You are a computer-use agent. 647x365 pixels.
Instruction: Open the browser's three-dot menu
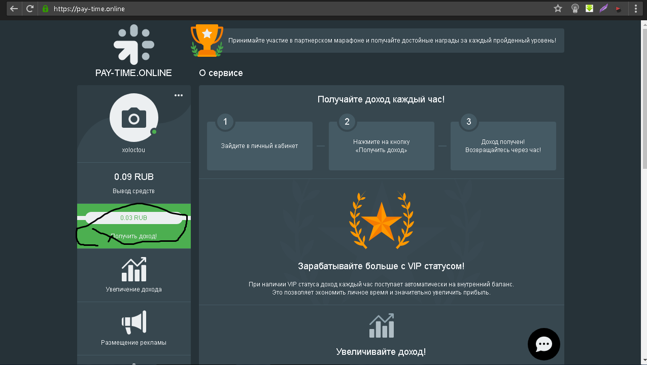635,9
